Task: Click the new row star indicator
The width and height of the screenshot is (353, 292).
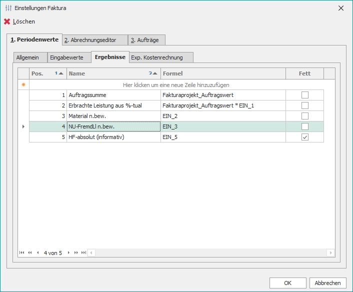Action: coord(23,85)
